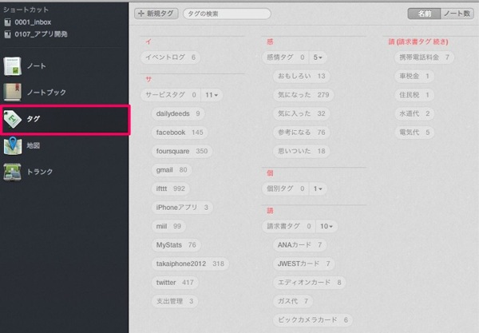
Task: Select the 請求書タグ parent tag
Action: pyautogui.click(x=289, y=226)
